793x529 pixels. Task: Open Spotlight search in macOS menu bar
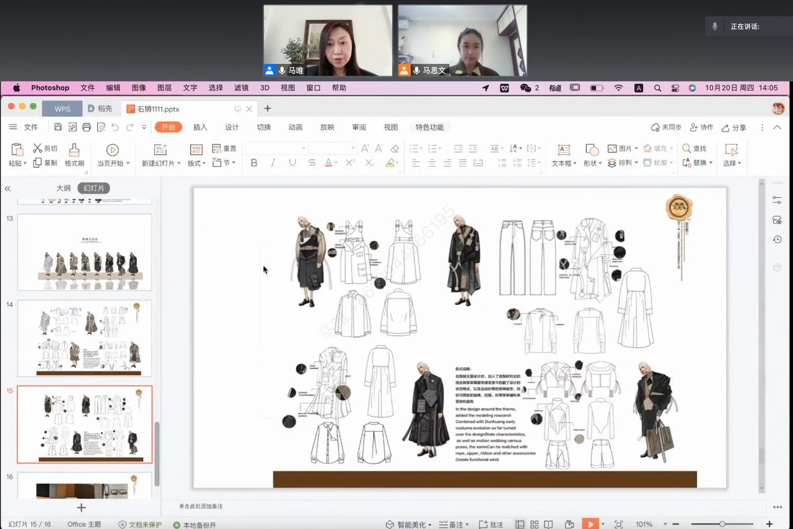point(657,88)
